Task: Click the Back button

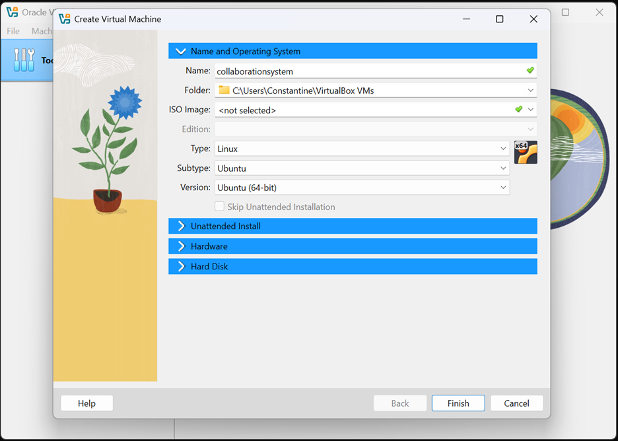Action: click(400, 403)
